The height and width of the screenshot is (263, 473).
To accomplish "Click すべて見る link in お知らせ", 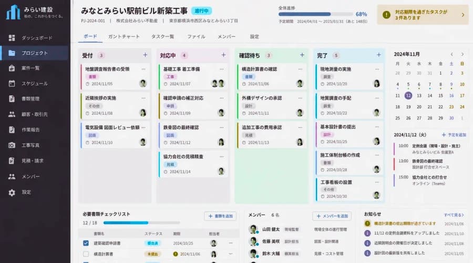I will coord(454,215).
